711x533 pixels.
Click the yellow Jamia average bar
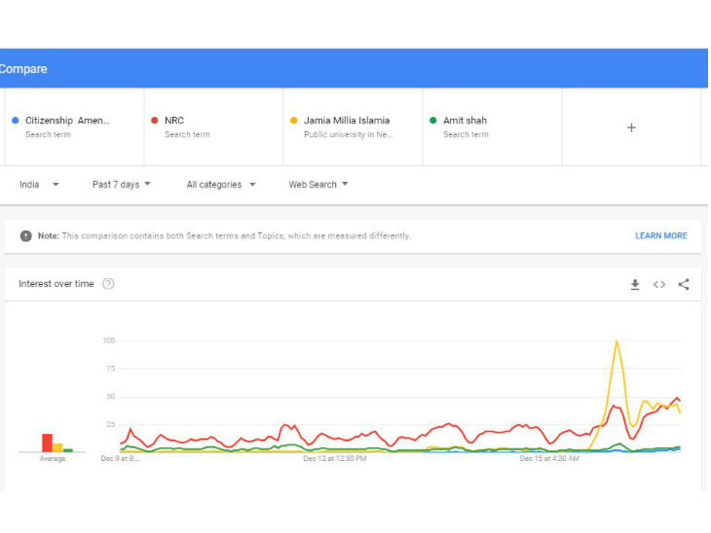tap(57, 447)
